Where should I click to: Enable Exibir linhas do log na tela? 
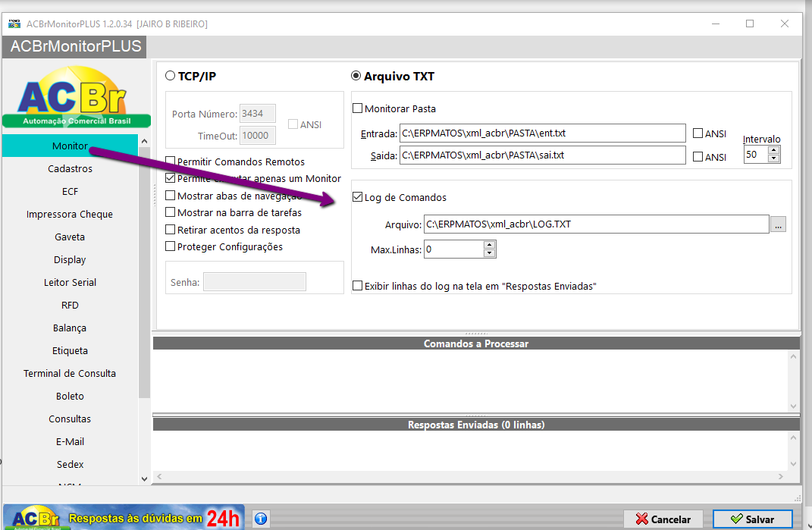(x=357, y=285)
